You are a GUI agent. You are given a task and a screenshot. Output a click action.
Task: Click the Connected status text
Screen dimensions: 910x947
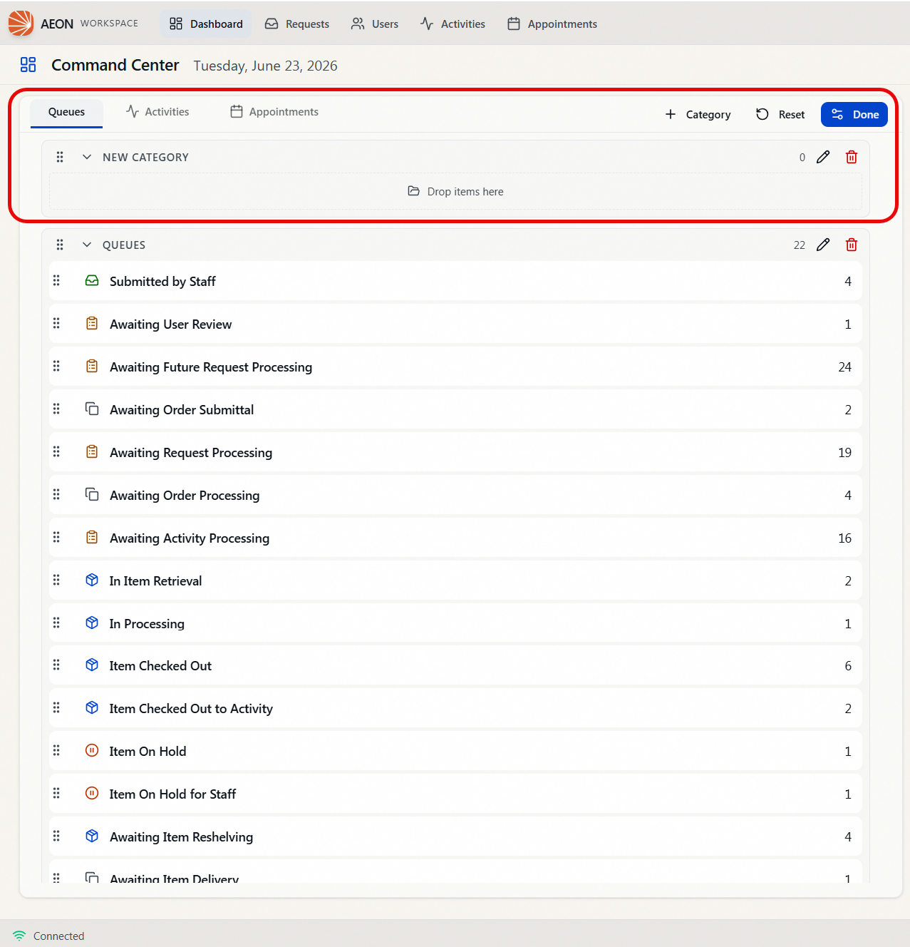pos(58,936)
